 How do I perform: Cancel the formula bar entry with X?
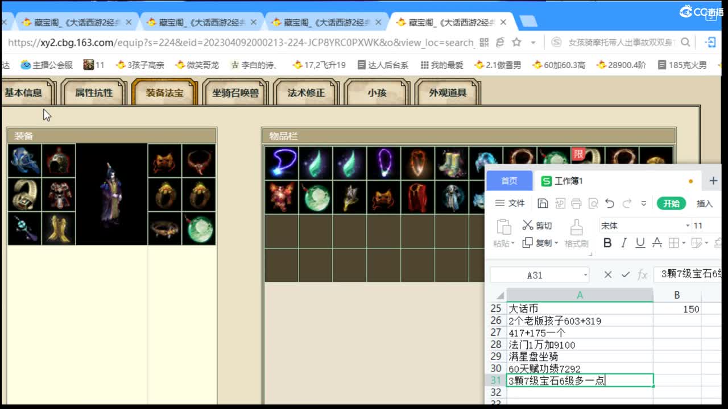point(608,275)
